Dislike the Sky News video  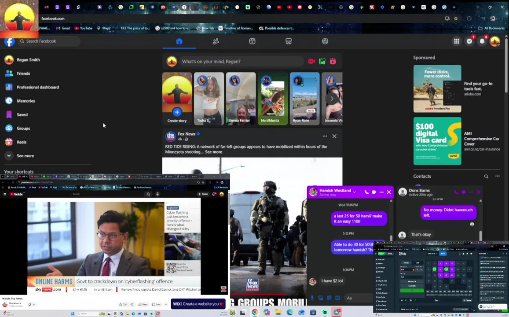tap(132, 304)
